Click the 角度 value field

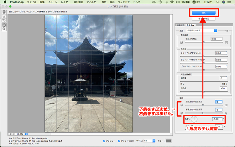217,119
